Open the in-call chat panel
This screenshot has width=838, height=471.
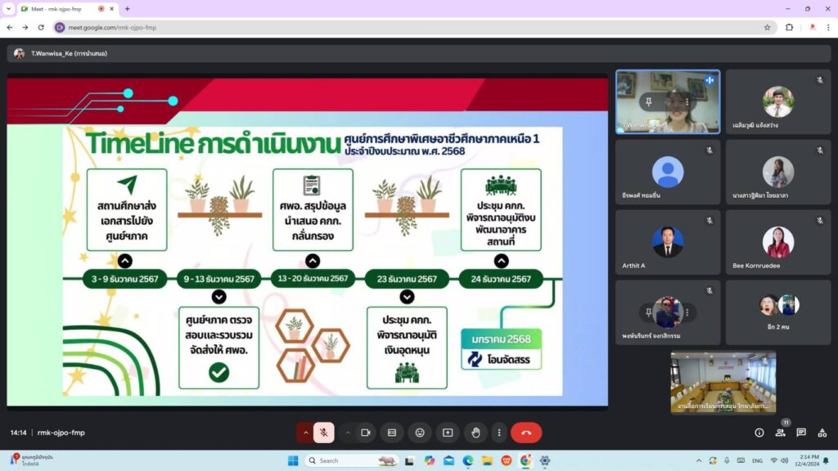point(801,433)
